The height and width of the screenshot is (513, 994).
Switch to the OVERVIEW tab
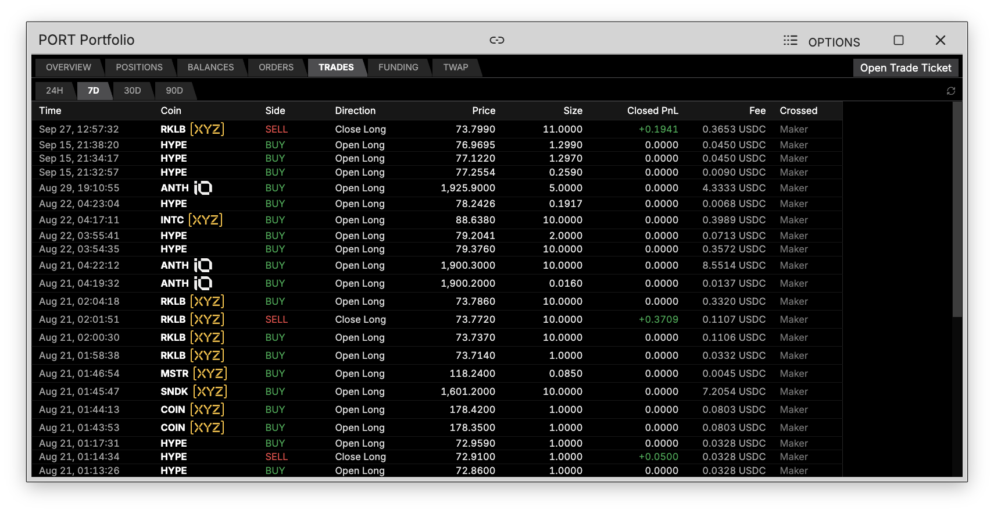tap(69, 67)
